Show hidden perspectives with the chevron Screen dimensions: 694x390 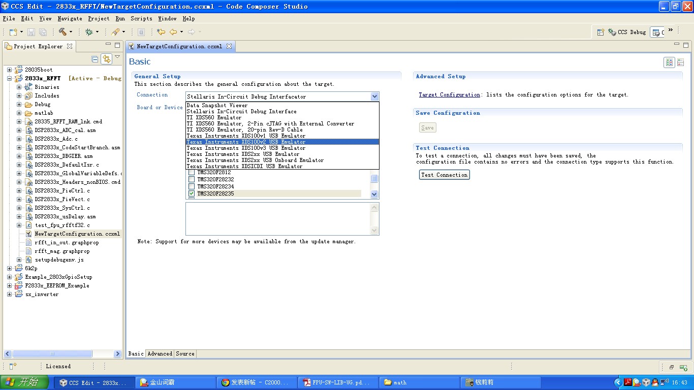[671, 30]
